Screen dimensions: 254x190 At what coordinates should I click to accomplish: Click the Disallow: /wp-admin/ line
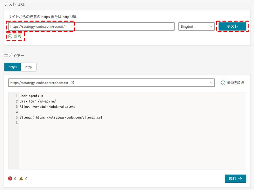38,101
